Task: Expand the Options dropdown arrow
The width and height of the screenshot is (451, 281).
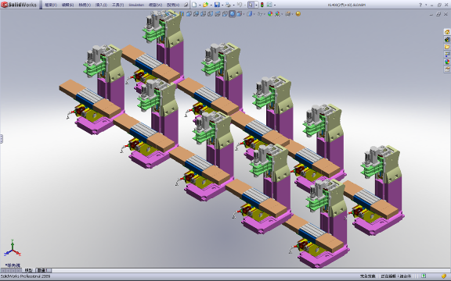Action: pyautogui.click(x=275, y=5)
